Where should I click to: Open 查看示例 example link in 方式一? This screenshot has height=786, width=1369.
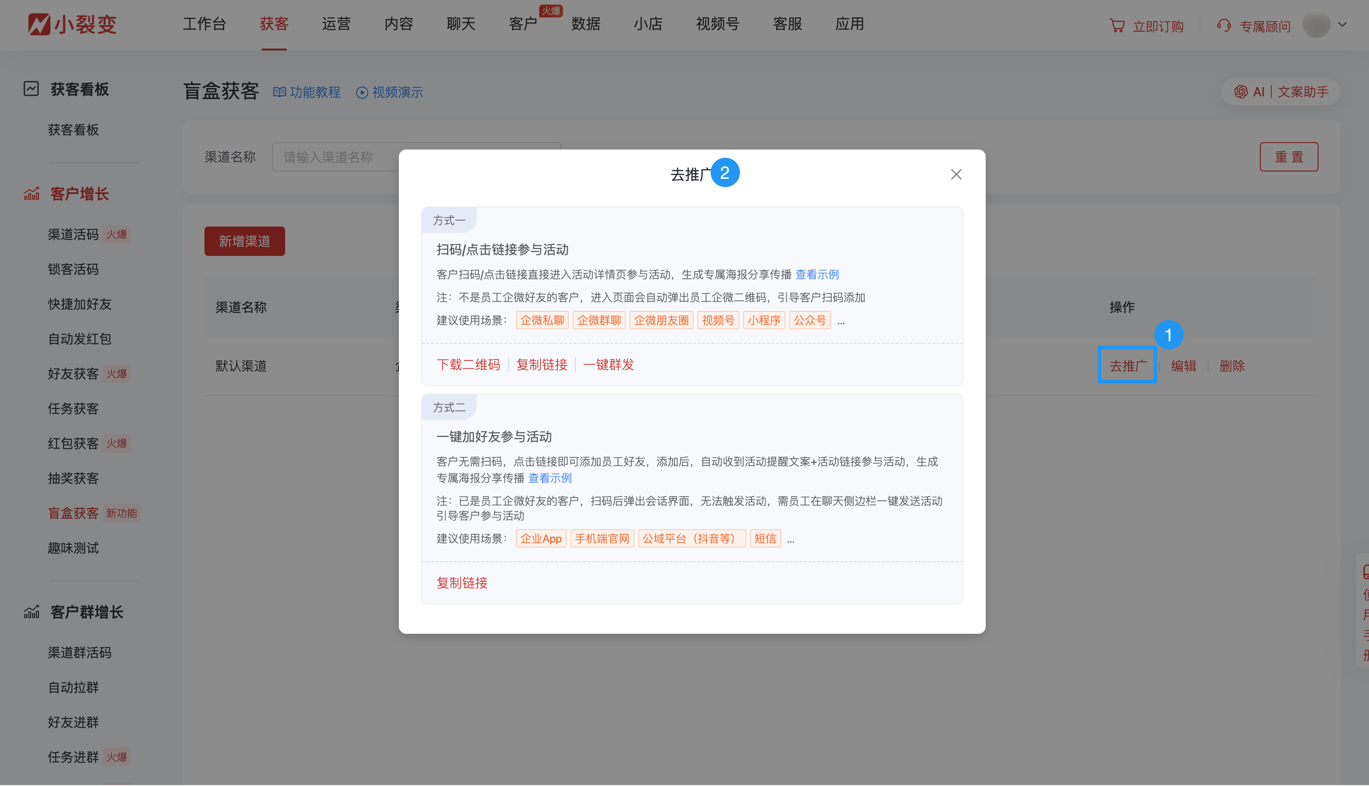(817, 274)
